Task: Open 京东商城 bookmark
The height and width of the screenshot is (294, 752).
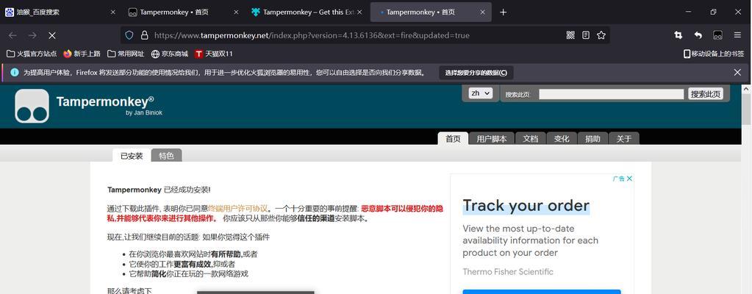Action: [x=169, y=54]
